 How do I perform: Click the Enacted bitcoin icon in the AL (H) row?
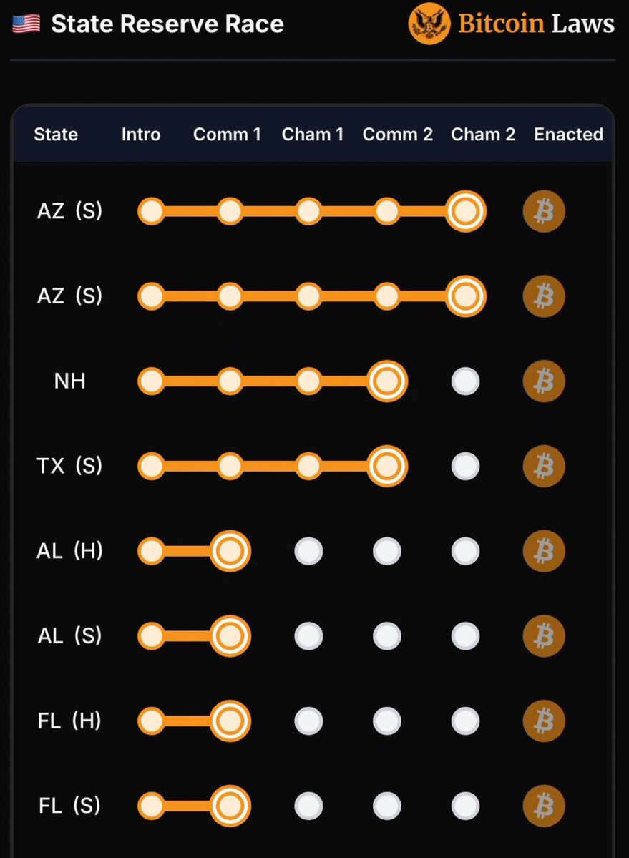coord(544,551)
